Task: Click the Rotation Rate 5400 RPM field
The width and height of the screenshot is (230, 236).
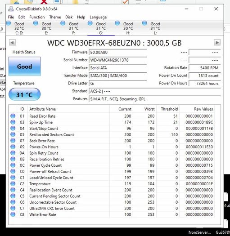Action: point(205,68)
